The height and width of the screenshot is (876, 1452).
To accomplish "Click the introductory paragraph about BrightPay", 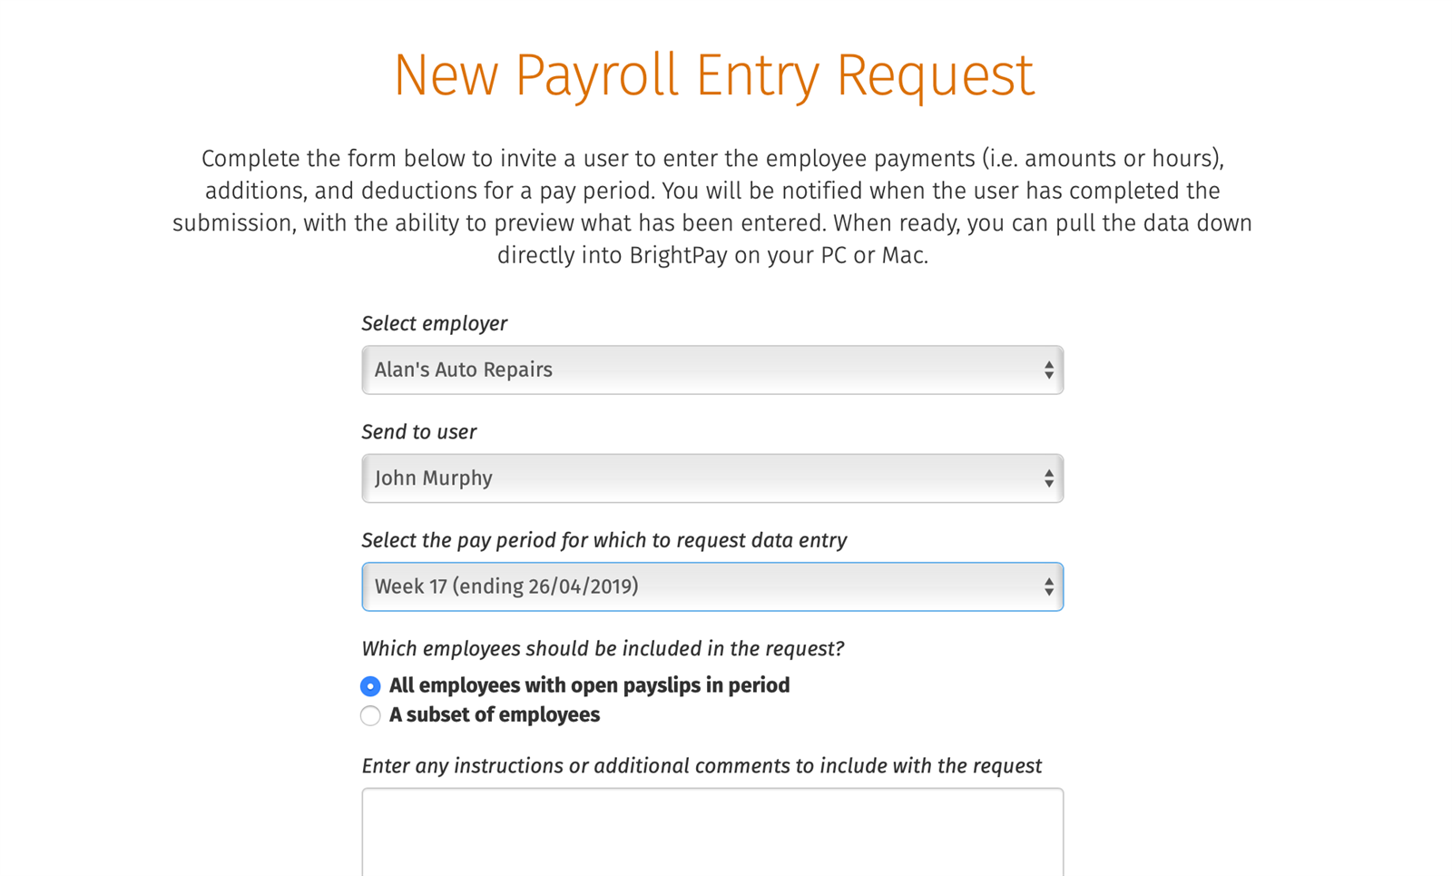I will coord(712,207).
